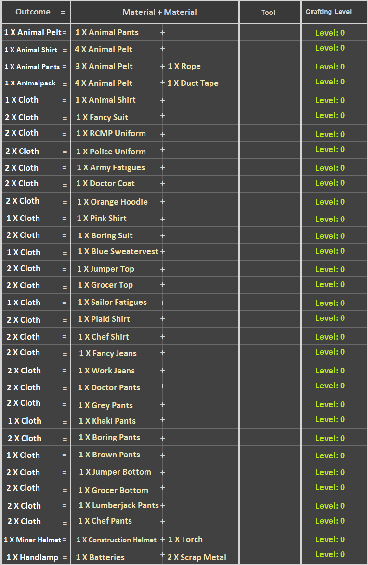Click the Material + Material column header
The image size is (368, 565).
point(159,12)
